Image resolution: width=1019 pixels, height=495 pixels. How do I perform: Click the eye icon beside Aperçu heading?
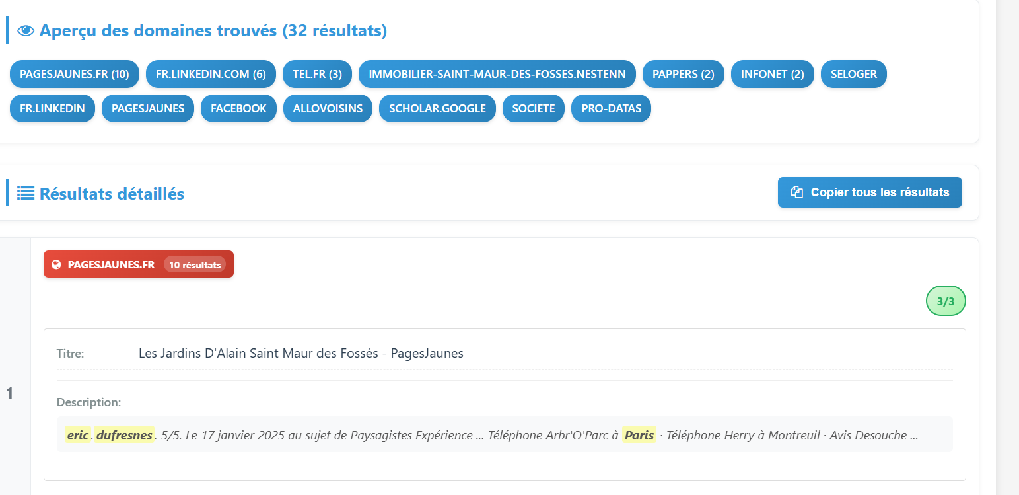(x=26, y=30)
